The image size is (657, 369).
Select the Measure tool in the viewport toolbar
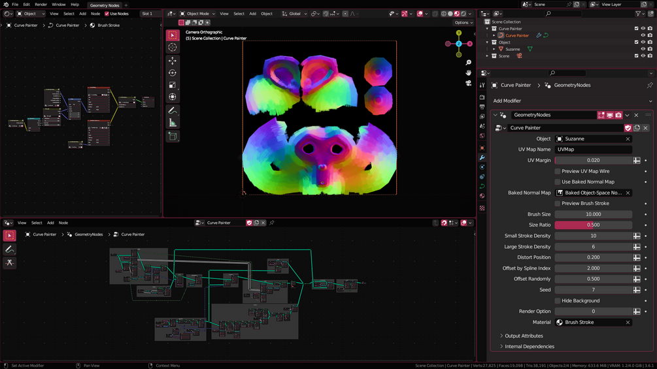tap(172, 123)
